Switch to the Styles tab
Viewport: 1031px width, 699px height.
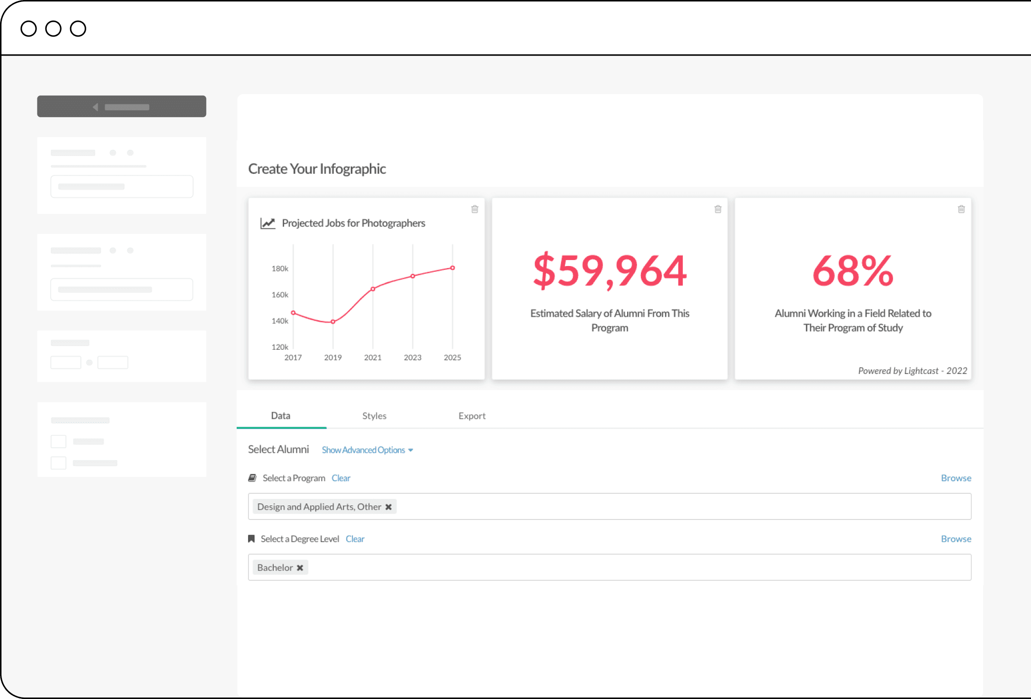374,416
